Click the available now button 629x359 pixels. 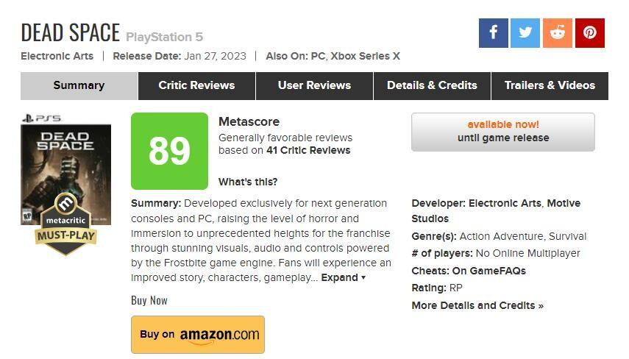point(503,132)
